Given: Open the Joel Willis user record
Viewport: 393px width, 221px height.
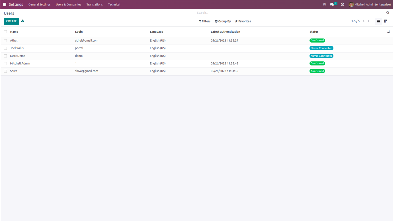Looking at the screenshot, I should pyautogui.click(x=17, y=48).
